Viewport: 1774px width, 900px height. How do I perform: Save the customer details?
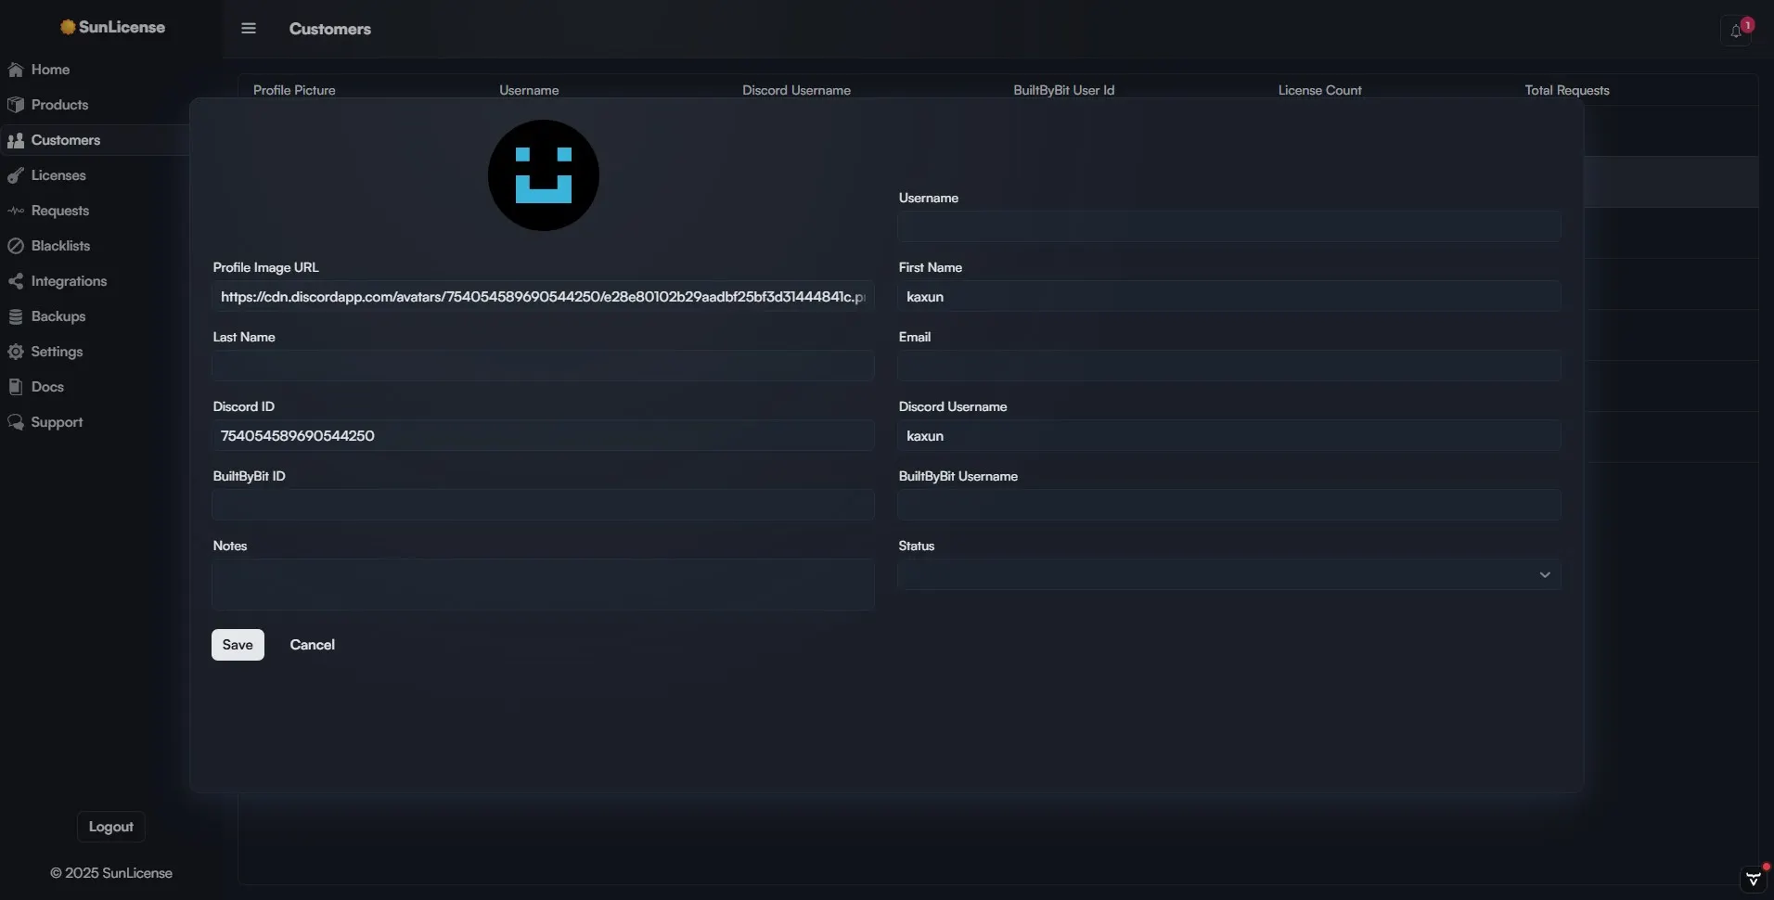click(x=238, y=645)
